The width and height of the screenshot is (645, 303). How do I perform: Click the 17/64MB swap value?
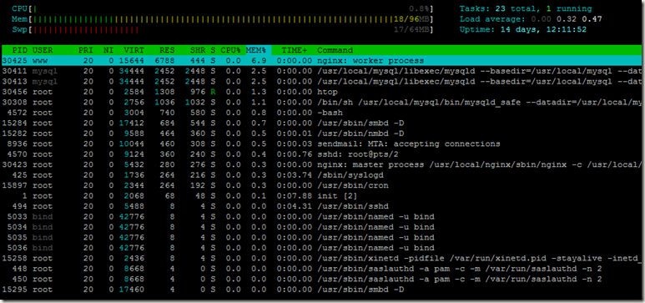pyautogui.click(x=411, y=30)
